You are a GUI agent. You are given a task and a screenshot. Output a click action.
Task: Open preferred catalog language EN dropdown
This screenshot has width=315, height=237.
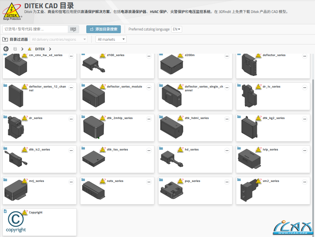coord(177,29)
